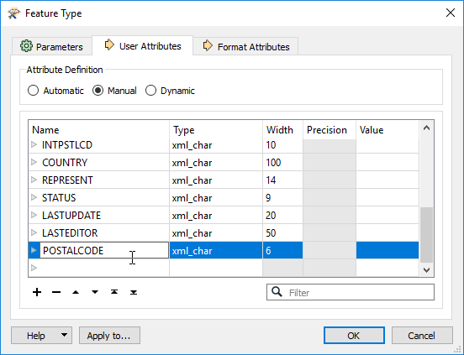464x355 pixels.
Task: Confirm with the OK button
Action: point(354,335)
